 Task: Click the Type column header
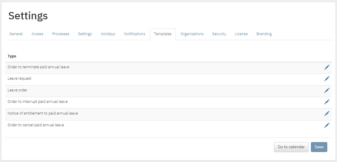[12, 56]
